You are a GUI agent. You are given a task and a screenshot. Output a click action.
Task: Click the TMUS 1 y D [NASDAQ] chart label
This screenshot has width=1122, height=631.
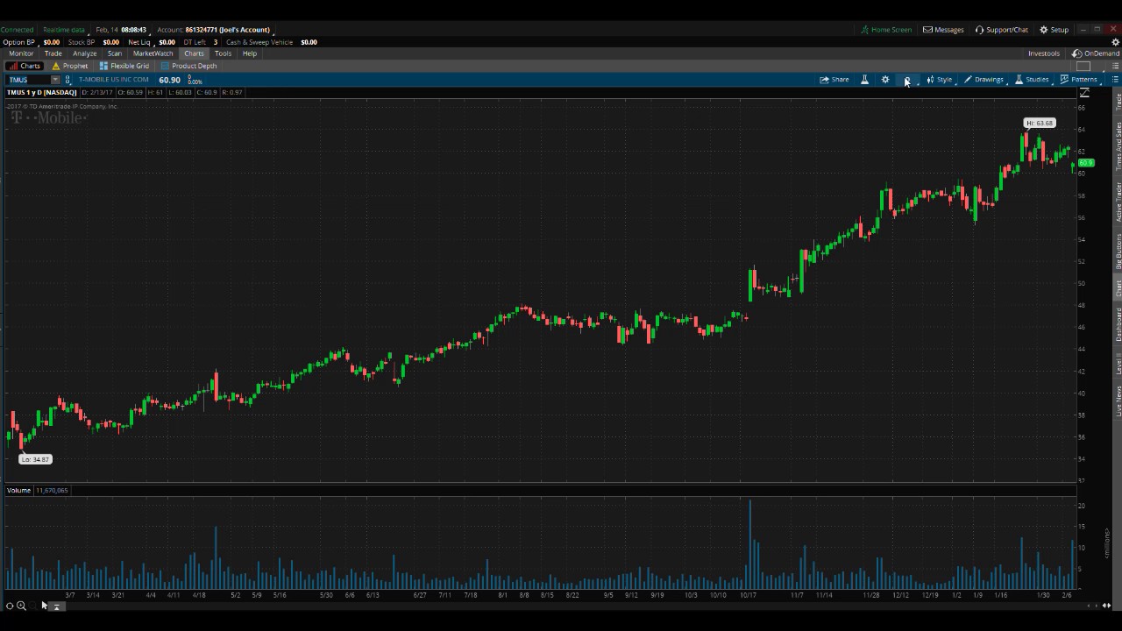pos(41,92)
